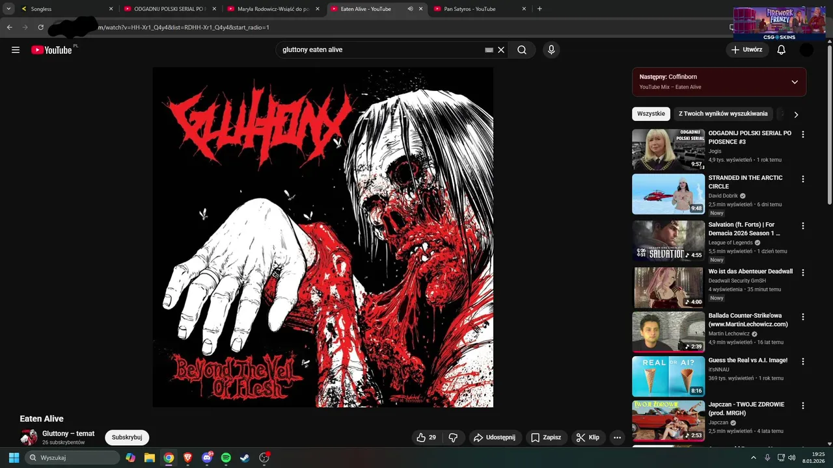Open the STRANDED IN THE ARCTIC CIRCLE thumbnail
833x468 pixels.
(668, 194)
